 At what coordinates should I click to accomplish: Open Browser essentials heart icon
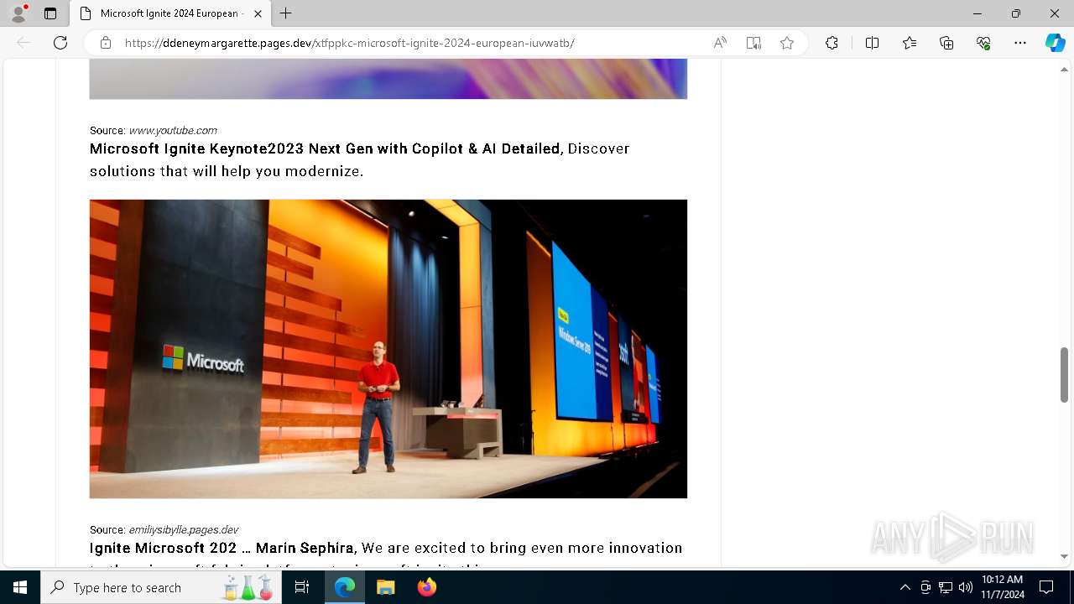pyautogui.click(x=983, y=43)
